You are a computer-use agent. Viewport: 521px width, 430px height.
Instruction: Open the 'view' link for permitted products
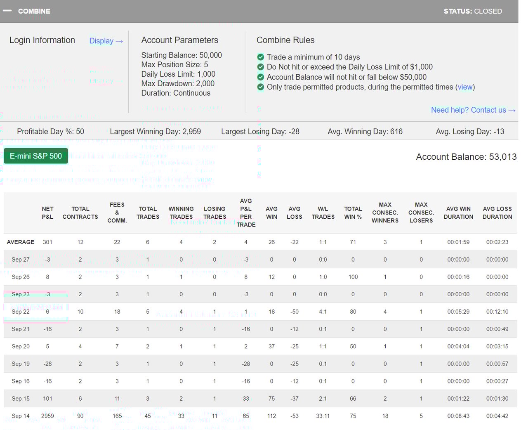(x=465, y=87)
